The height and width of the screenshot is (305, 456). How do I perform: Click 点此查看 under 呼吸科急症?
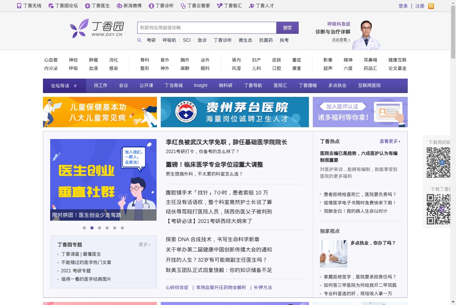[341, 40]
